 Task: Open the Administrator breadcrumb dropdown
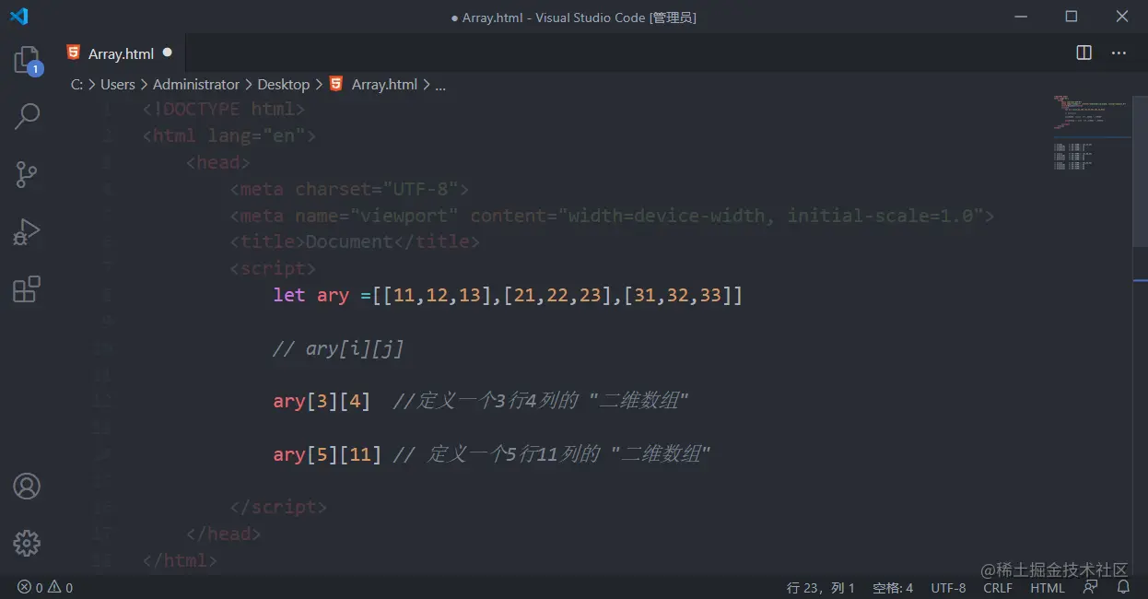(196, 84)
